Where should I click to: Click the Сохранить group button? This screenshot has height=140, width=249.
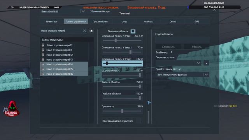coord(168,47)
